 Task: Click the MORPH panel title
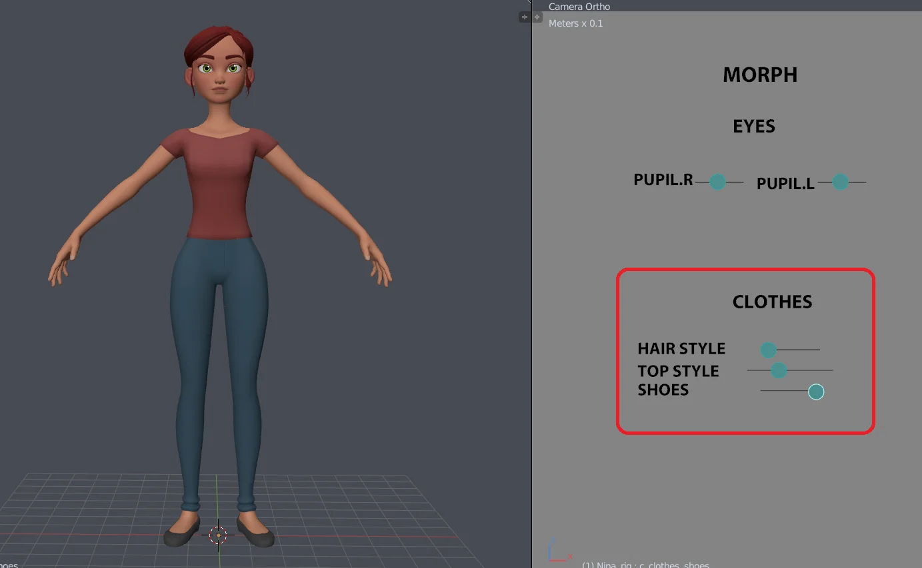tap(760, 75)
